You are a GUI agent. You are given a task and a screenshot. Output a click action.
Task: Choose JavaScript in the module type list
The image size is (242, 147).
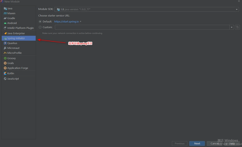19,79
